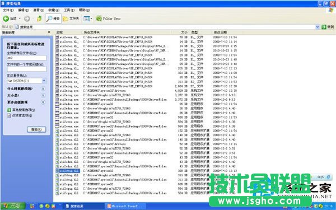Open the 查看(V) menu

pos(39,10)
